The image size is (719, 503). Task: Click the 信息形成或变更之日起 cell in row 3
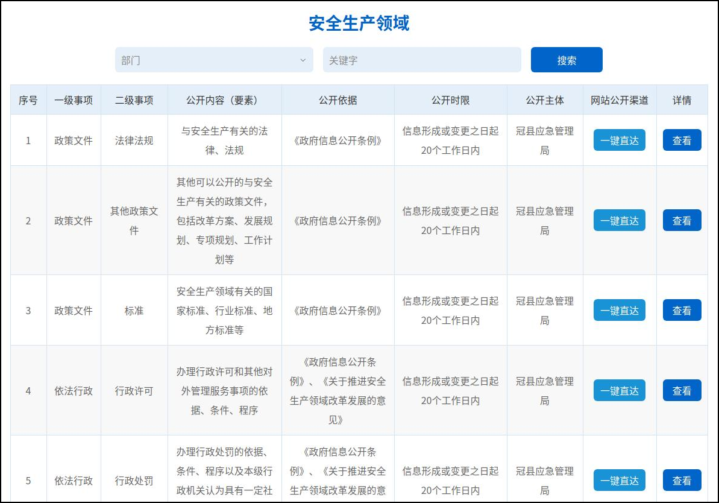451,311
